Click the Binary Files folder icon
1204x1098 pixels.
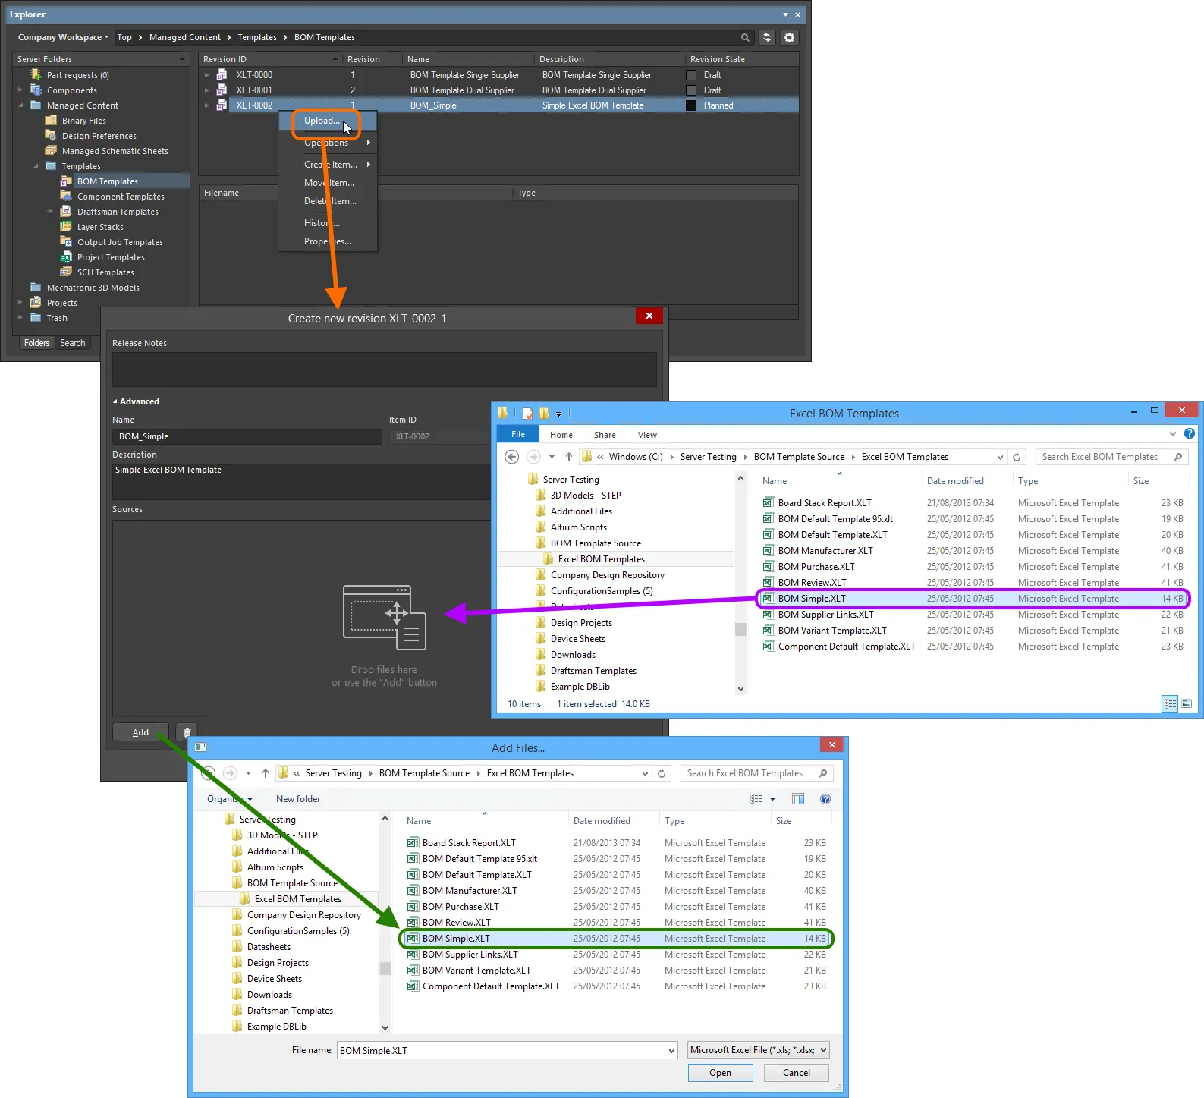pos(51,121)
